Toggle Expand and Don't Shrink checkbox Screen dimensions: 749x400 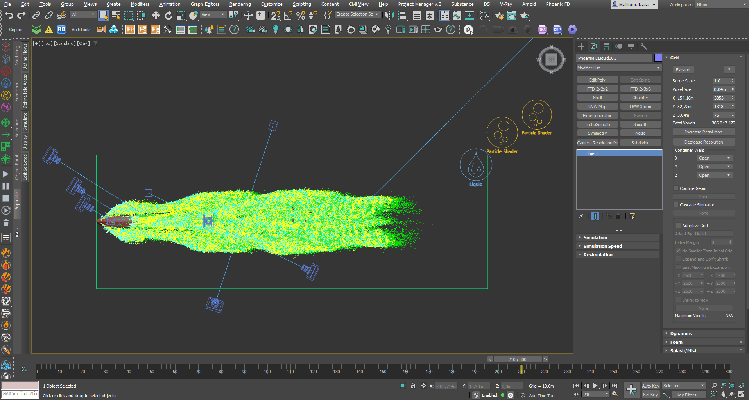pos(678,259)
